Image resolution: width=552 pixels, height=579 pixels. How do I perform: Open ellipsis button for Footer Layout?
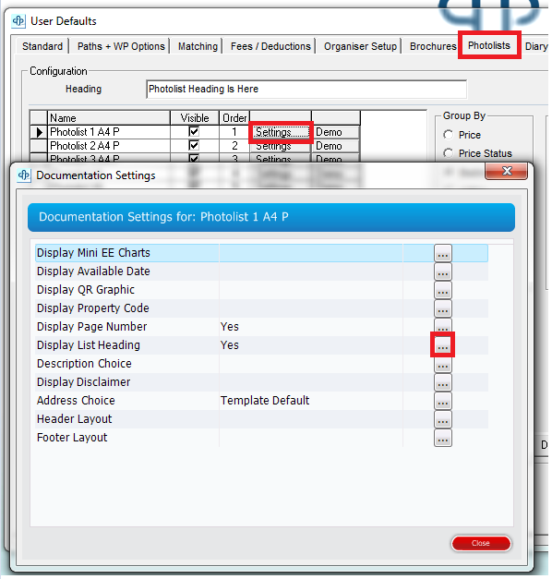(x=443, y=438)
